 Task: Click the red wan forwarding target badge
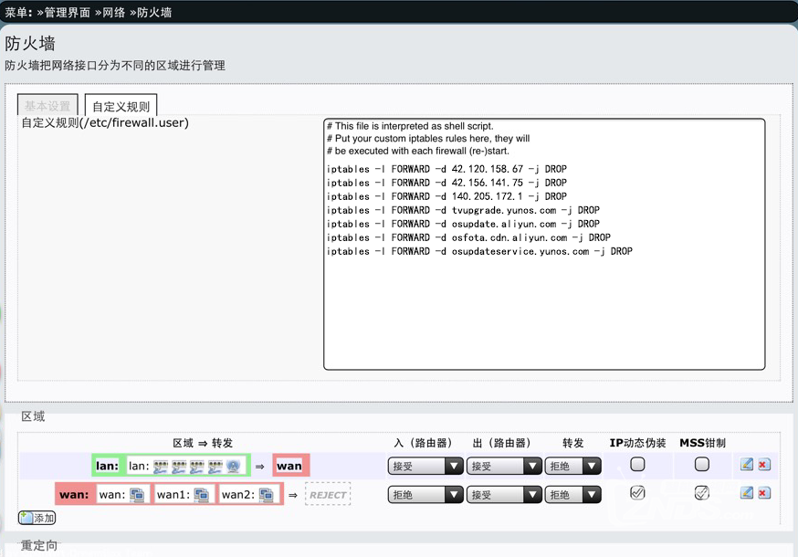290,466
